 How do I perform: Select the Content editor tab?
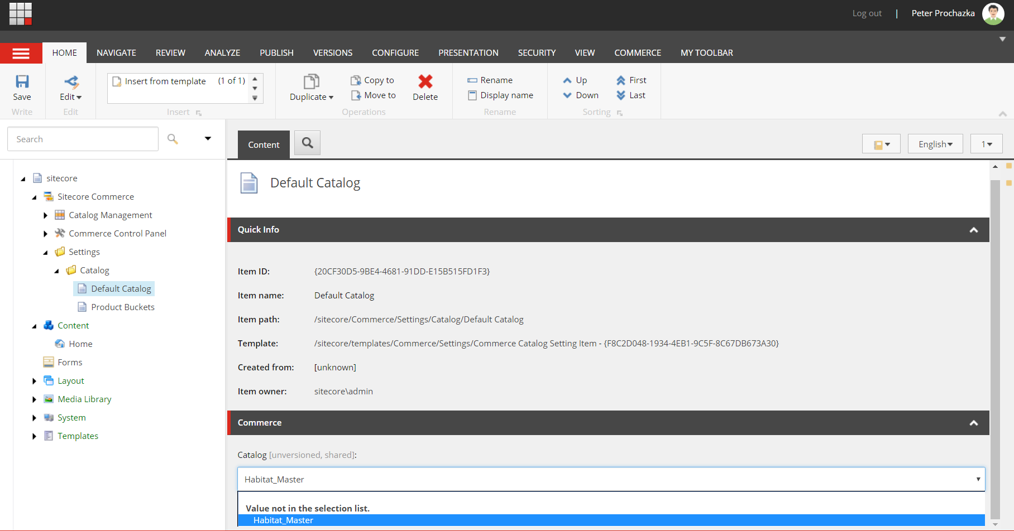click(264, 144)
